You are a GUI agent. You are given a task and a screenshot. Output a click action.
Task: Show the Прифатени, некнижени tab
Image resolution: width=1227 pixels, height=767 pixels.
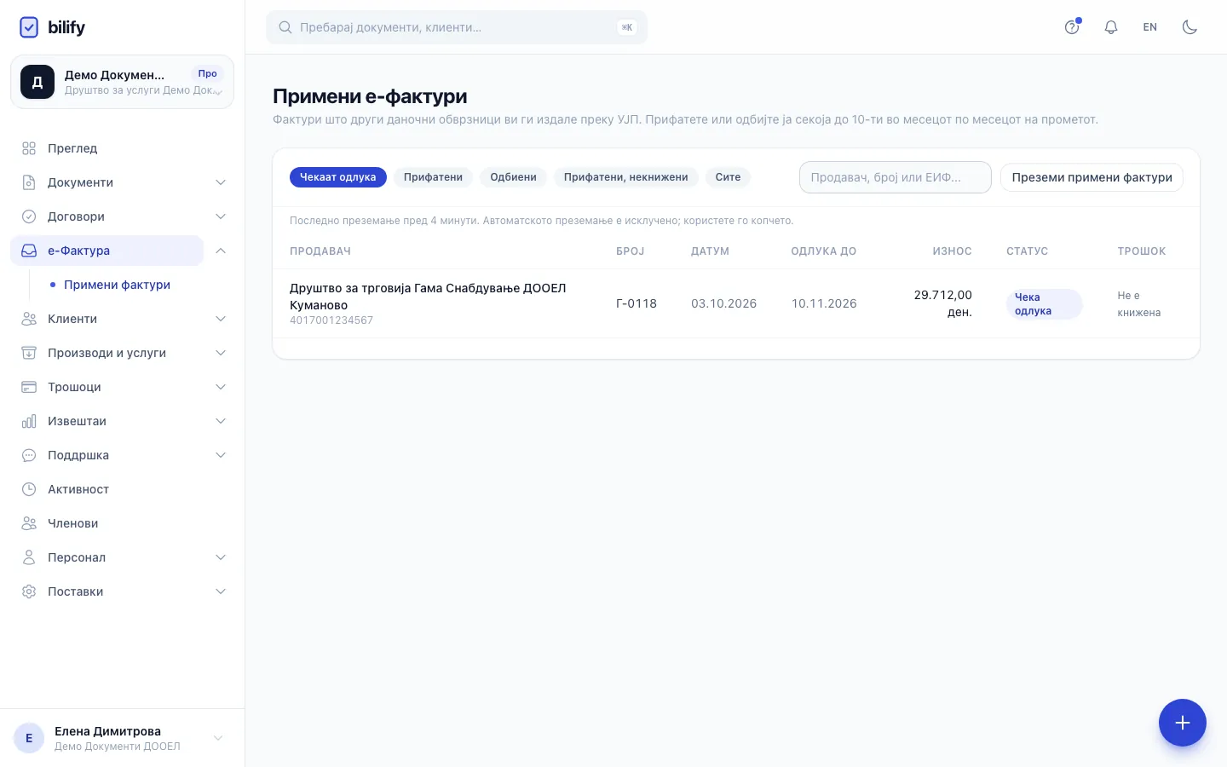(x=626, y=177)
